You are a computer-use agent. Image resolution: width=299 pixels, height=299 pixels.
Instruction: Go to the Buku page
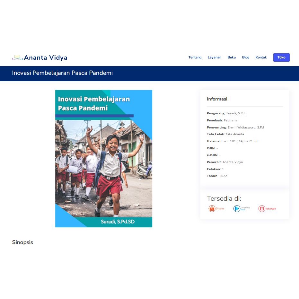[232, 57]
